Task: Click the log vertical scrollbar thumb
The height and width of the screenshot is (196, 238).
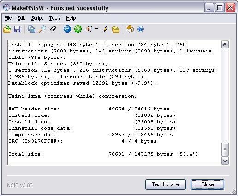Action: click(x=225, y=150)
